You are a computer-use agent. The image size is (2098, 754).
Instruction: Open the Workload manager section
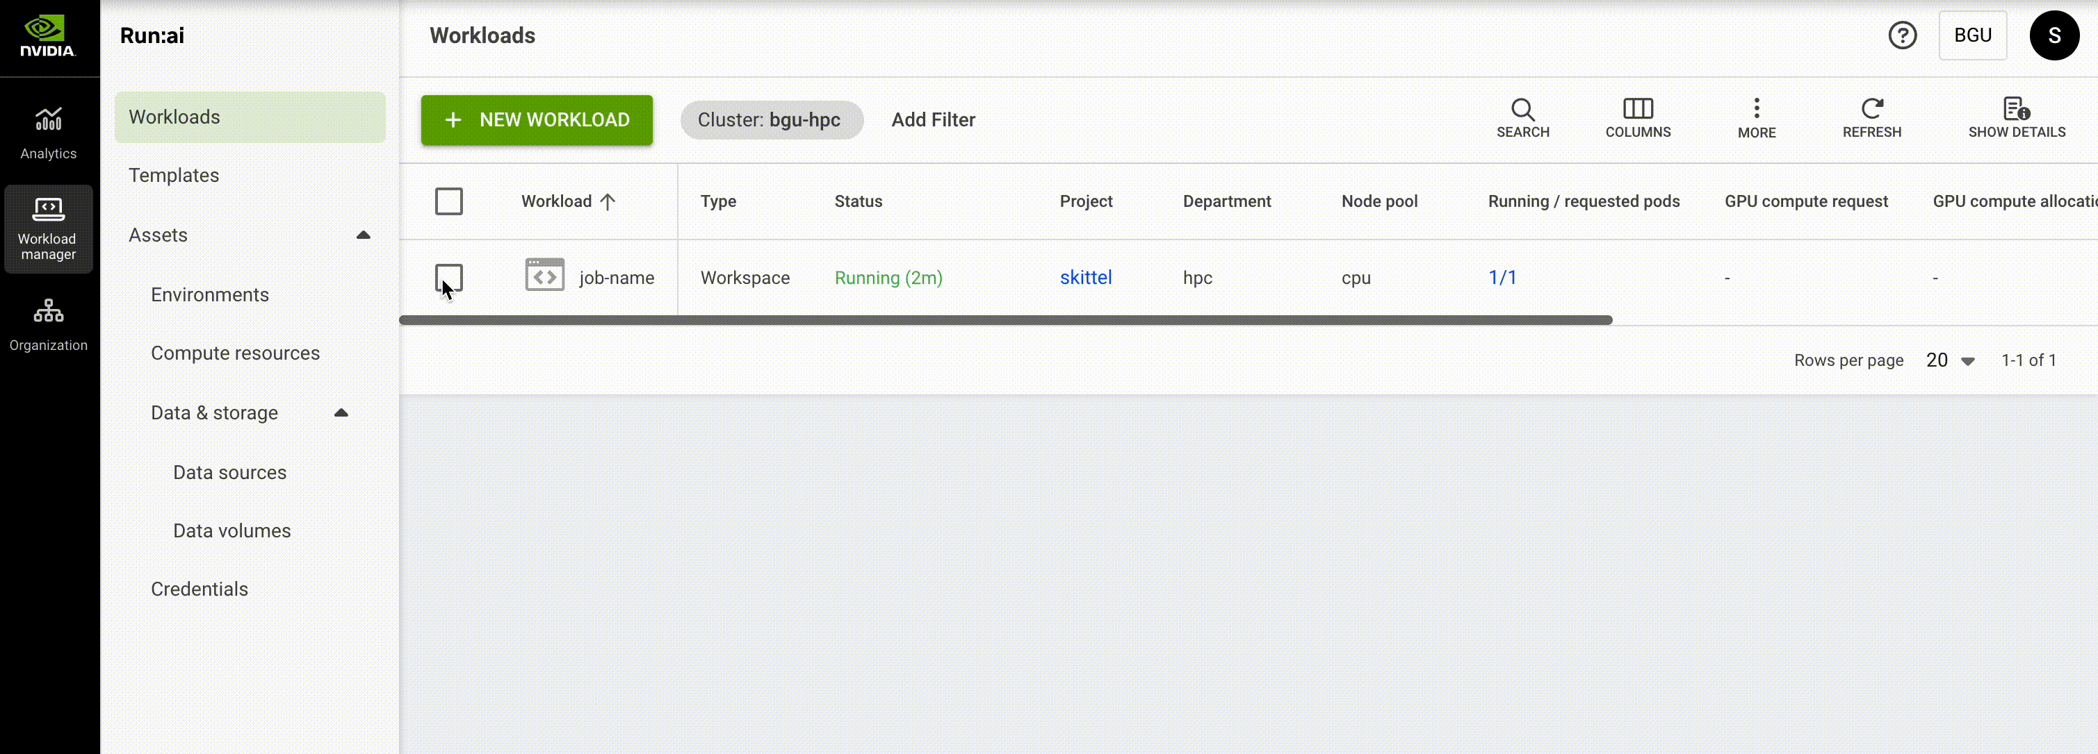48,228
